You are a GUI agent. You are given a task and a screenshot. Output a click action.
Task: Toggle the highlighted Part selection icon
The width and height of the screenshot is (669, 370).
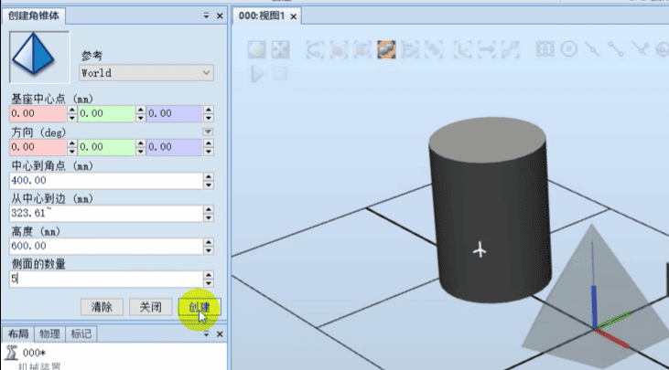(x=386, y=49)
